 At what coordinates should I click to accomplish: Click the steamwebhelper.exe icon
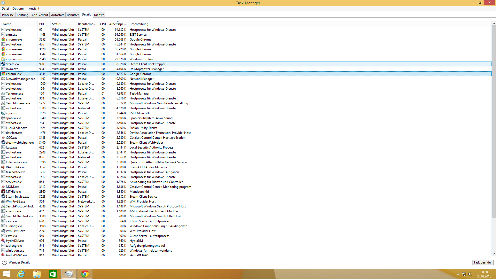tap(3, 142)
